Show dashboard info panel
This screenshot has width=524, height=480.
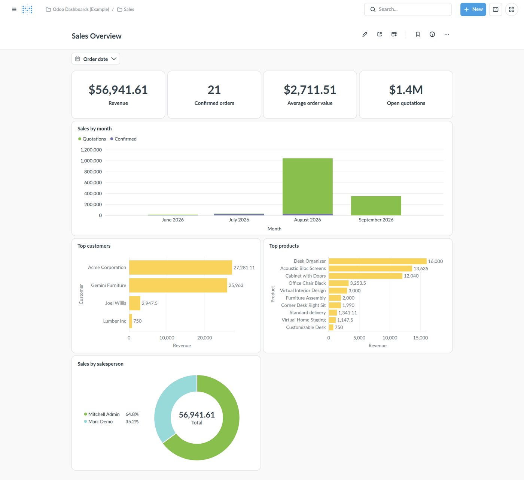pyautogui.click(x=432, y=34)
